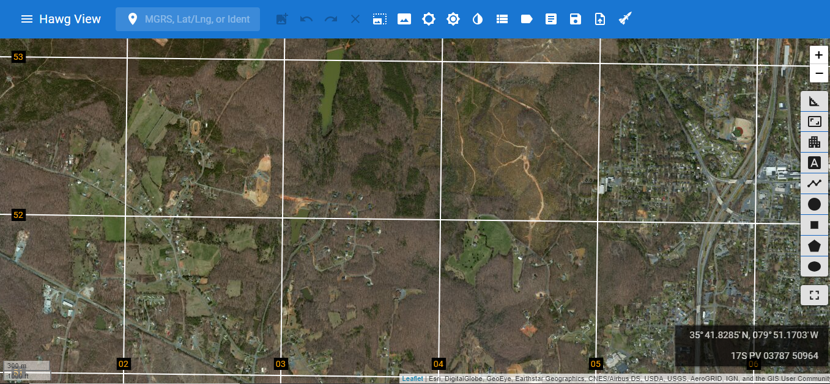Save the current scenario
The width and height of the screenshot is (830, 384).
pos(575,19)
